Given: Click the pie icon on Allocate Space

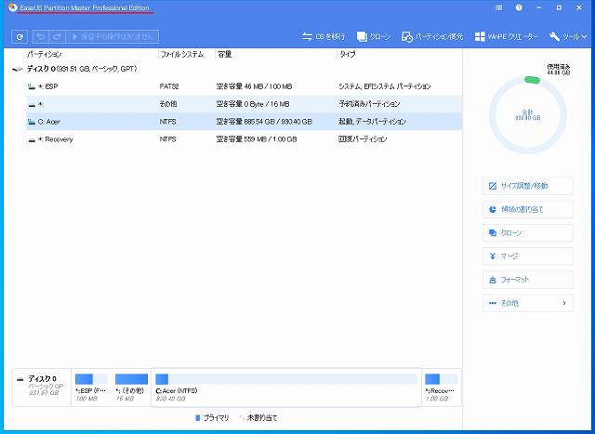Looking at the screenshot, I should pyautogui.click(x=493, y=209).
